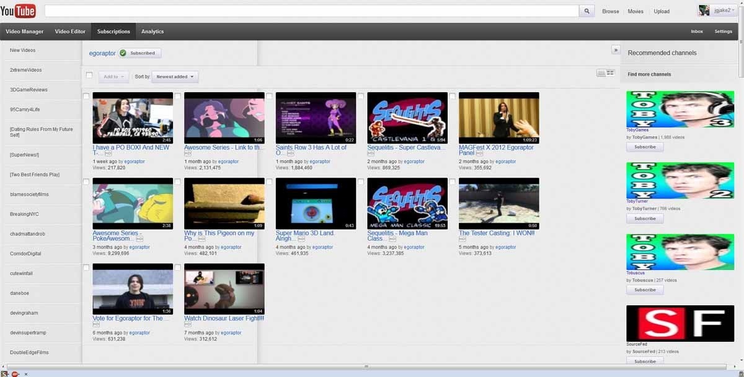Click the horizontal scrollbar at page bottom

click(366, 366)
